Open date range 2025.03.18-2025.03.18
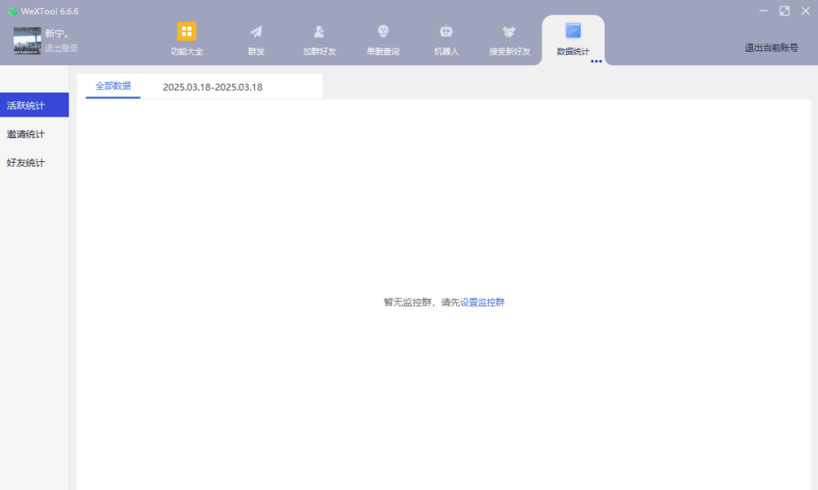Image resolution: width=818 pixels, height=490 pixels. click(212, 87)
